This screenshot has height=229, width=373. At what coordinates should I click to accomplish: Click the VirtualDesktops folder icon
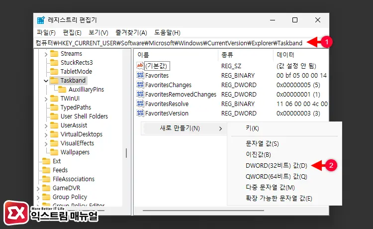coord(54,134)
